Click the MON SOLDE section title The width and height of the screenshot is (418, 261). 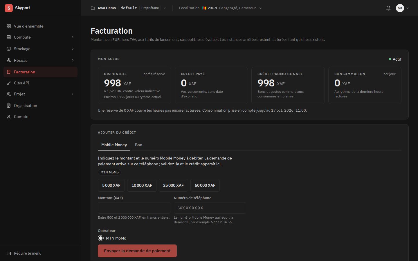pos(109,59)
